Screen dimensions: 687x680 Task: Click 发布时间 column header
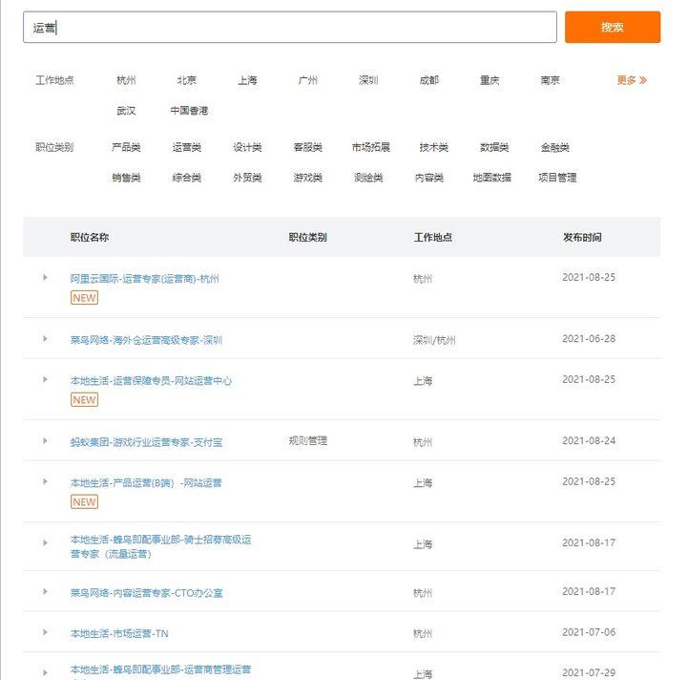point(582,238)
